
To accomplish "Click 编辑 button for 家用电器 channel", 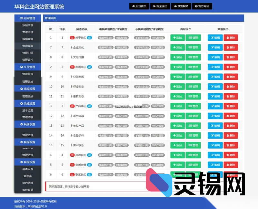I will (x=215, y=116).
